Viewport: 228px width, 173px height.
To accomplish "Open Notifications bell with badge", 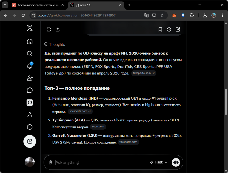I will click(x=30, y=66).
